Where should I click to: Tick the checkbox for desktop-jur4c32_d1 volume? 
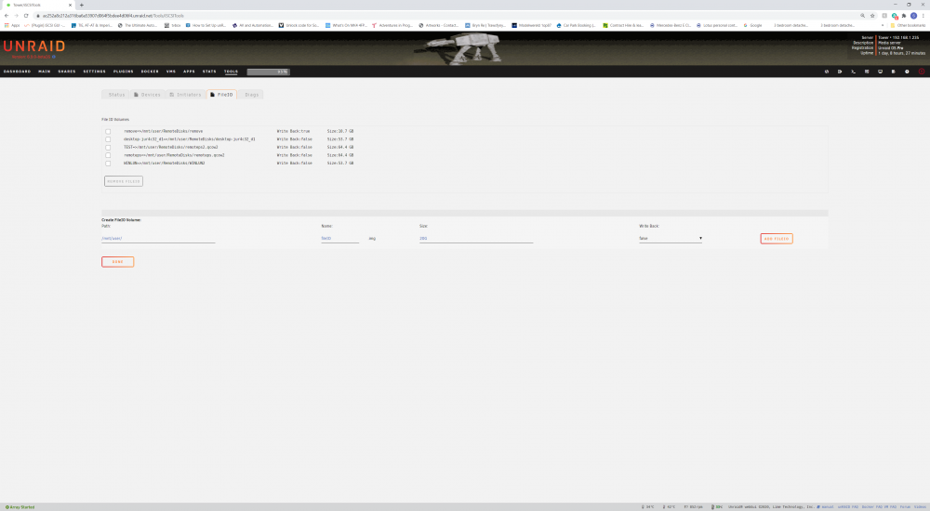(108, 139)
